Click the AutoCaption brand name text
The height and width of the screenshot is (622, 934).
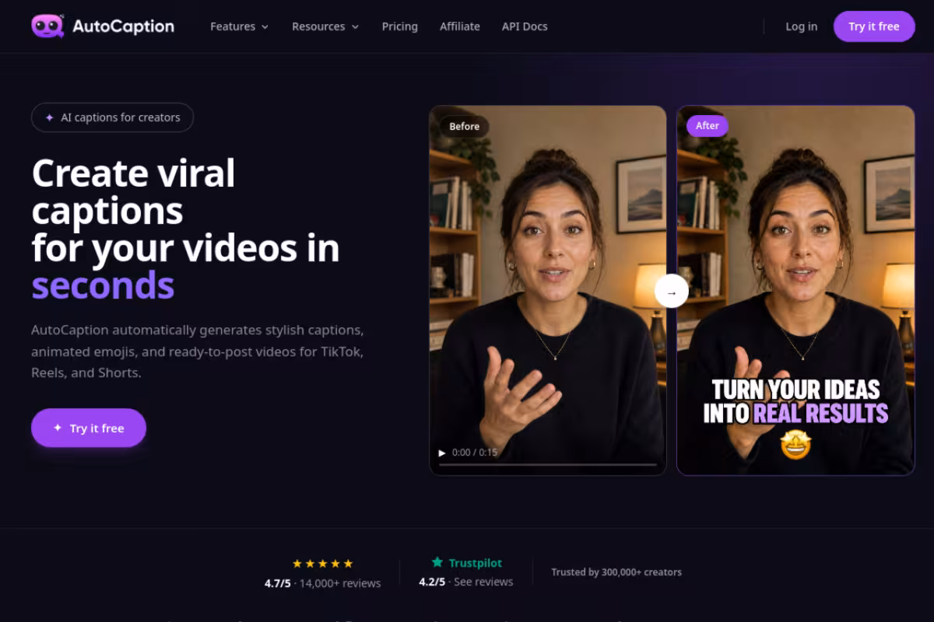point(123,26)
